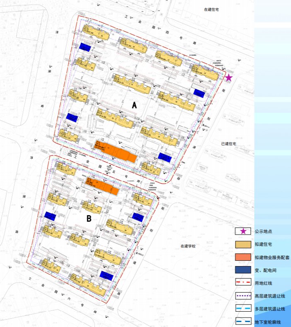Select the blue 变、配电间 legend swatch

click(x=243, y=270)
